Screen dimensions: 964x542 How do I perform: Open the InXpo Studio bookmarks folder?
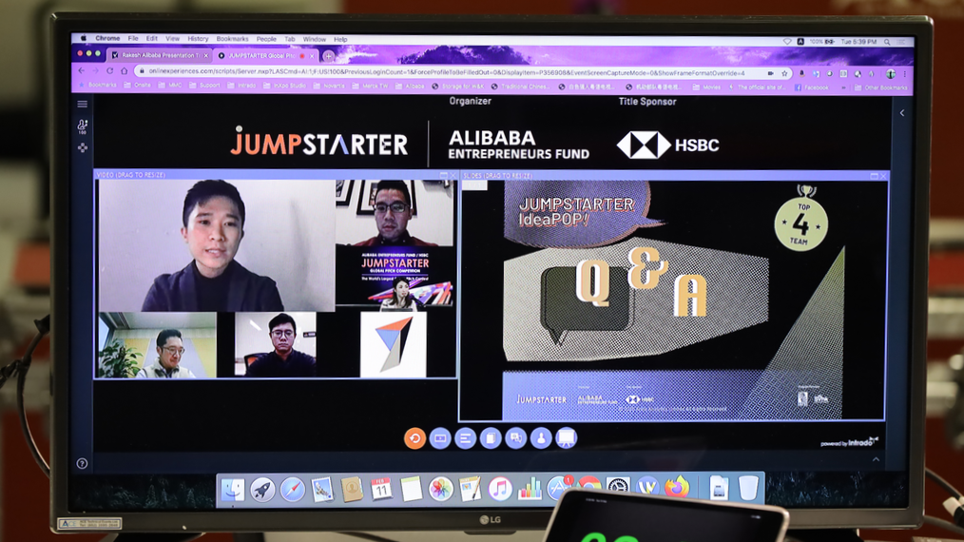284,86
